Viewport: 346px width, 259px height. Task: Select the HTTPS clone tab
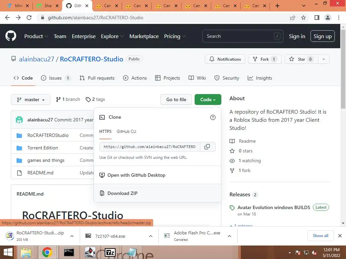pos(105,132)
